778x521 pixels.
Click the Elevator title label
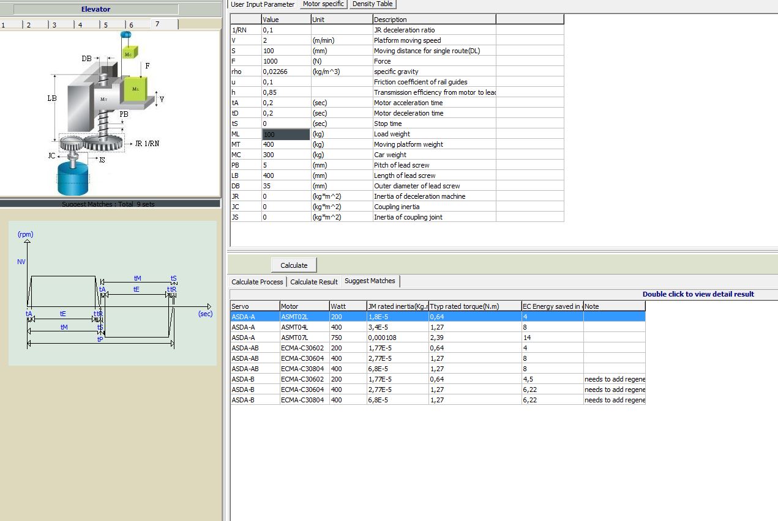point(96,9)
